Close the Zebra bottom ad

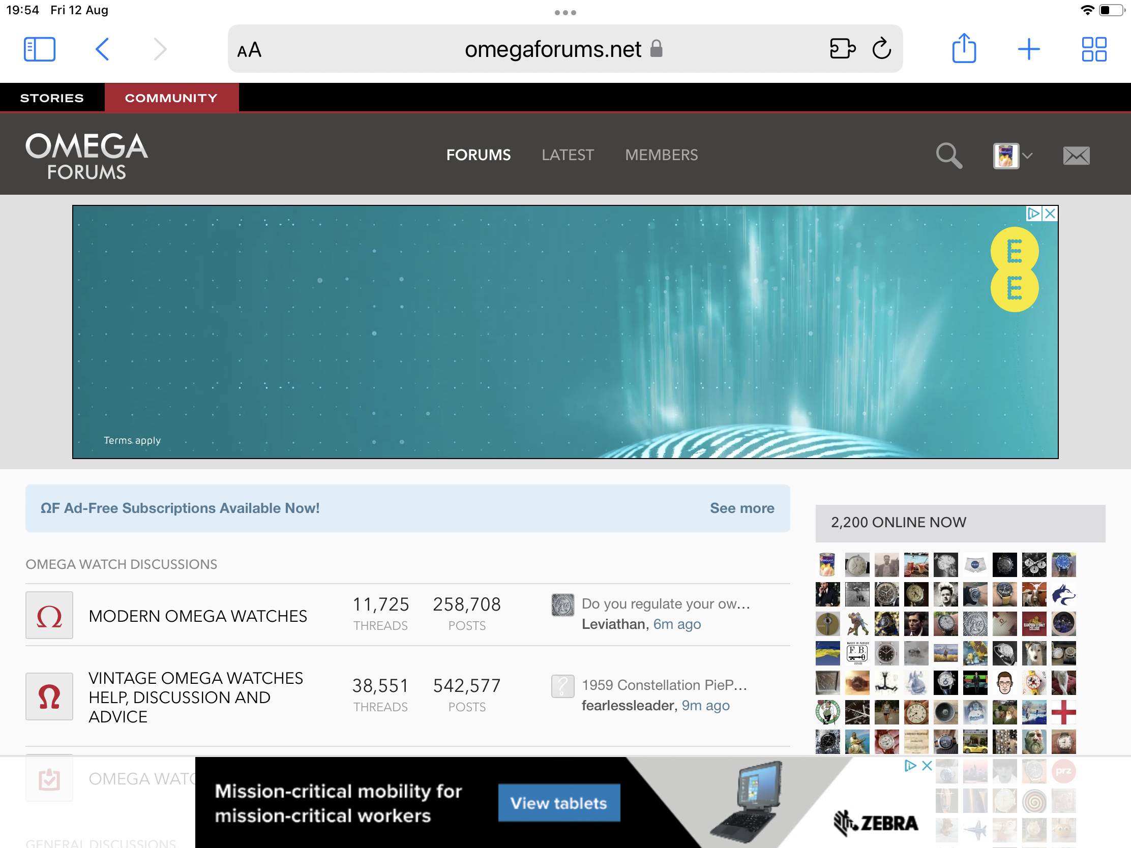pos(927,766)
